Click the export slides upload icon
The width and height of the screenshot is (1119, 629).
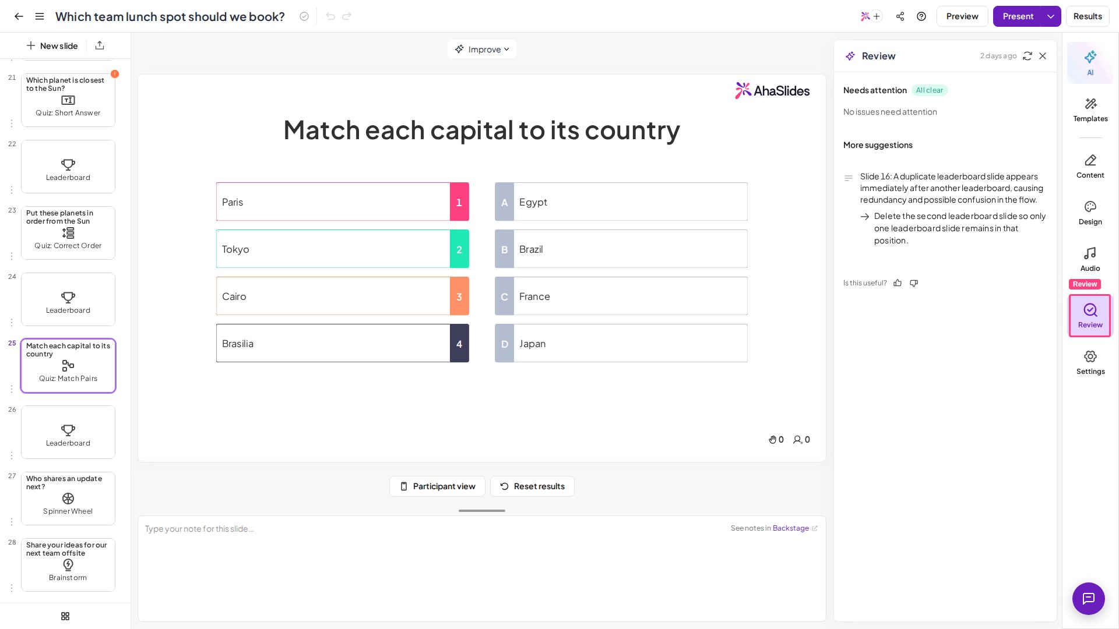tap(100, 45)
